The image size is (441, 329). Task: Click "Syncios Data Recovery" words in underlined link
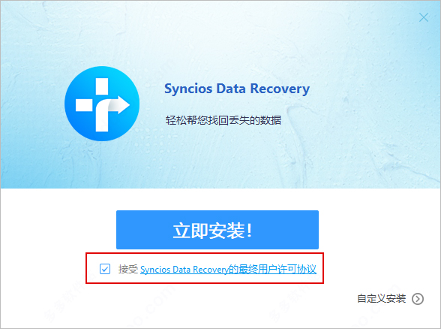pyautogui.click(x=184, y=270)
